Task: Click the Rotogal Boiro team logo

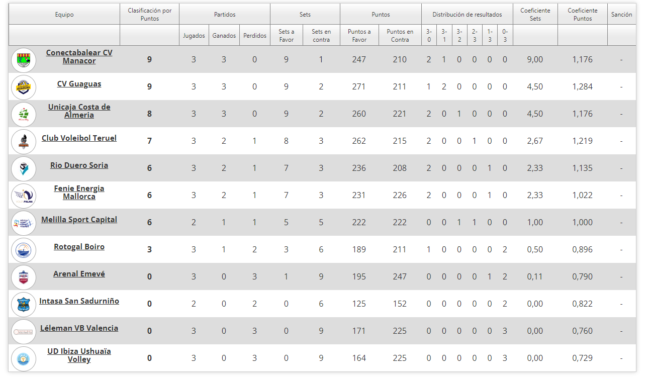Action: tap(24, 250)
